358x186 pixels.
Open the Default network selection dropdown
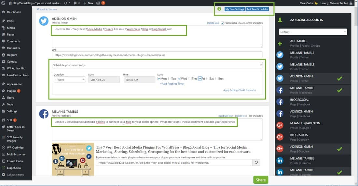pos(313,32)
